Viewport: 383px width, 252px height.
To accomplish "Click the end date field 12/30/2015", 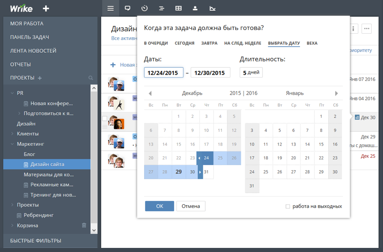I will pos(210,73).
